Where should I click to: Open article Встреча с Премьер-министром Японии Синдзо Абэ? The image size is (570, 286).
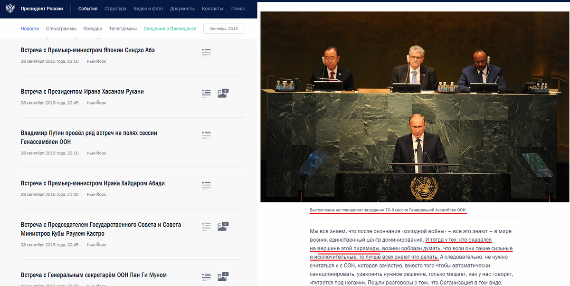tap(88, 50)
